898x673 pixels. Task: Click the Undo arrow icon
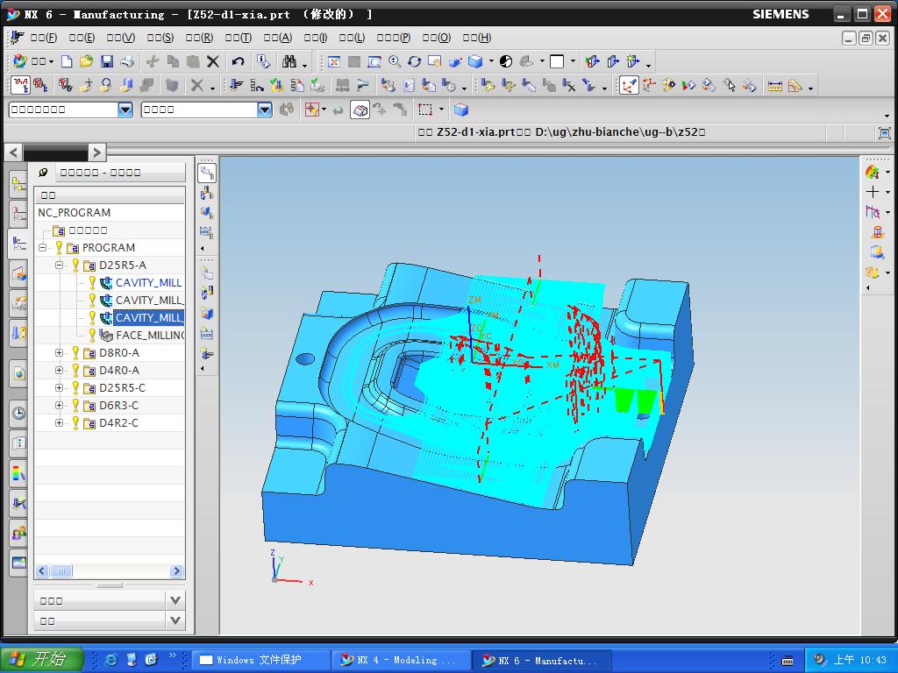pyautogui.click(x=238, y=61)
